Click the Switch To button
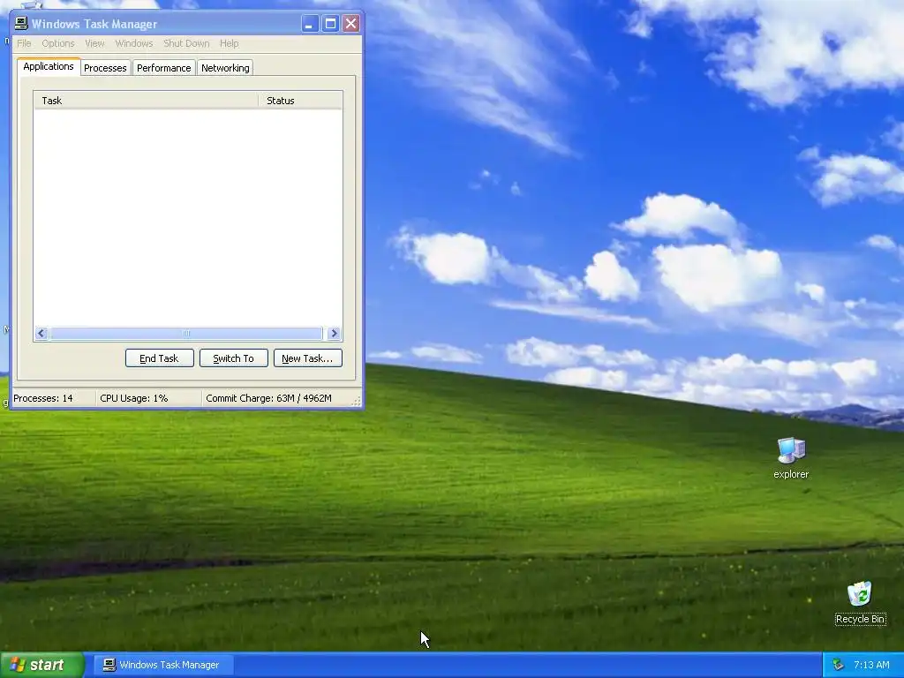 pyautogui.click(x=233, y=358)
